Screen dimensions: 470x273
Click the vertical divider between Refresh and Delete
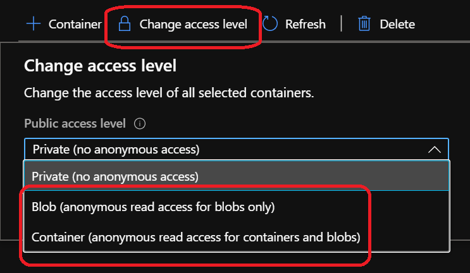(342, 25)
